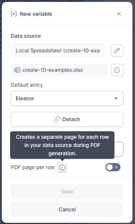Click the tooltip about separate PDF pages
The height and width of the screenshot is (224, 135).
[62, 145]
